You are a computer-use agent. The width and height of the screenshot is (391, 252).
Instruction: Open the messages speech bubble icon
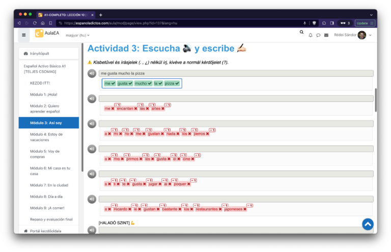(318, 35)
